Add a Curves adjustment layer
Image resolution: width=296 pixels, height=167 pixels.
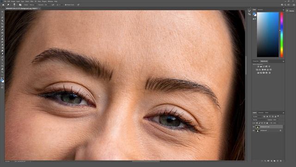tap(264, 67)
